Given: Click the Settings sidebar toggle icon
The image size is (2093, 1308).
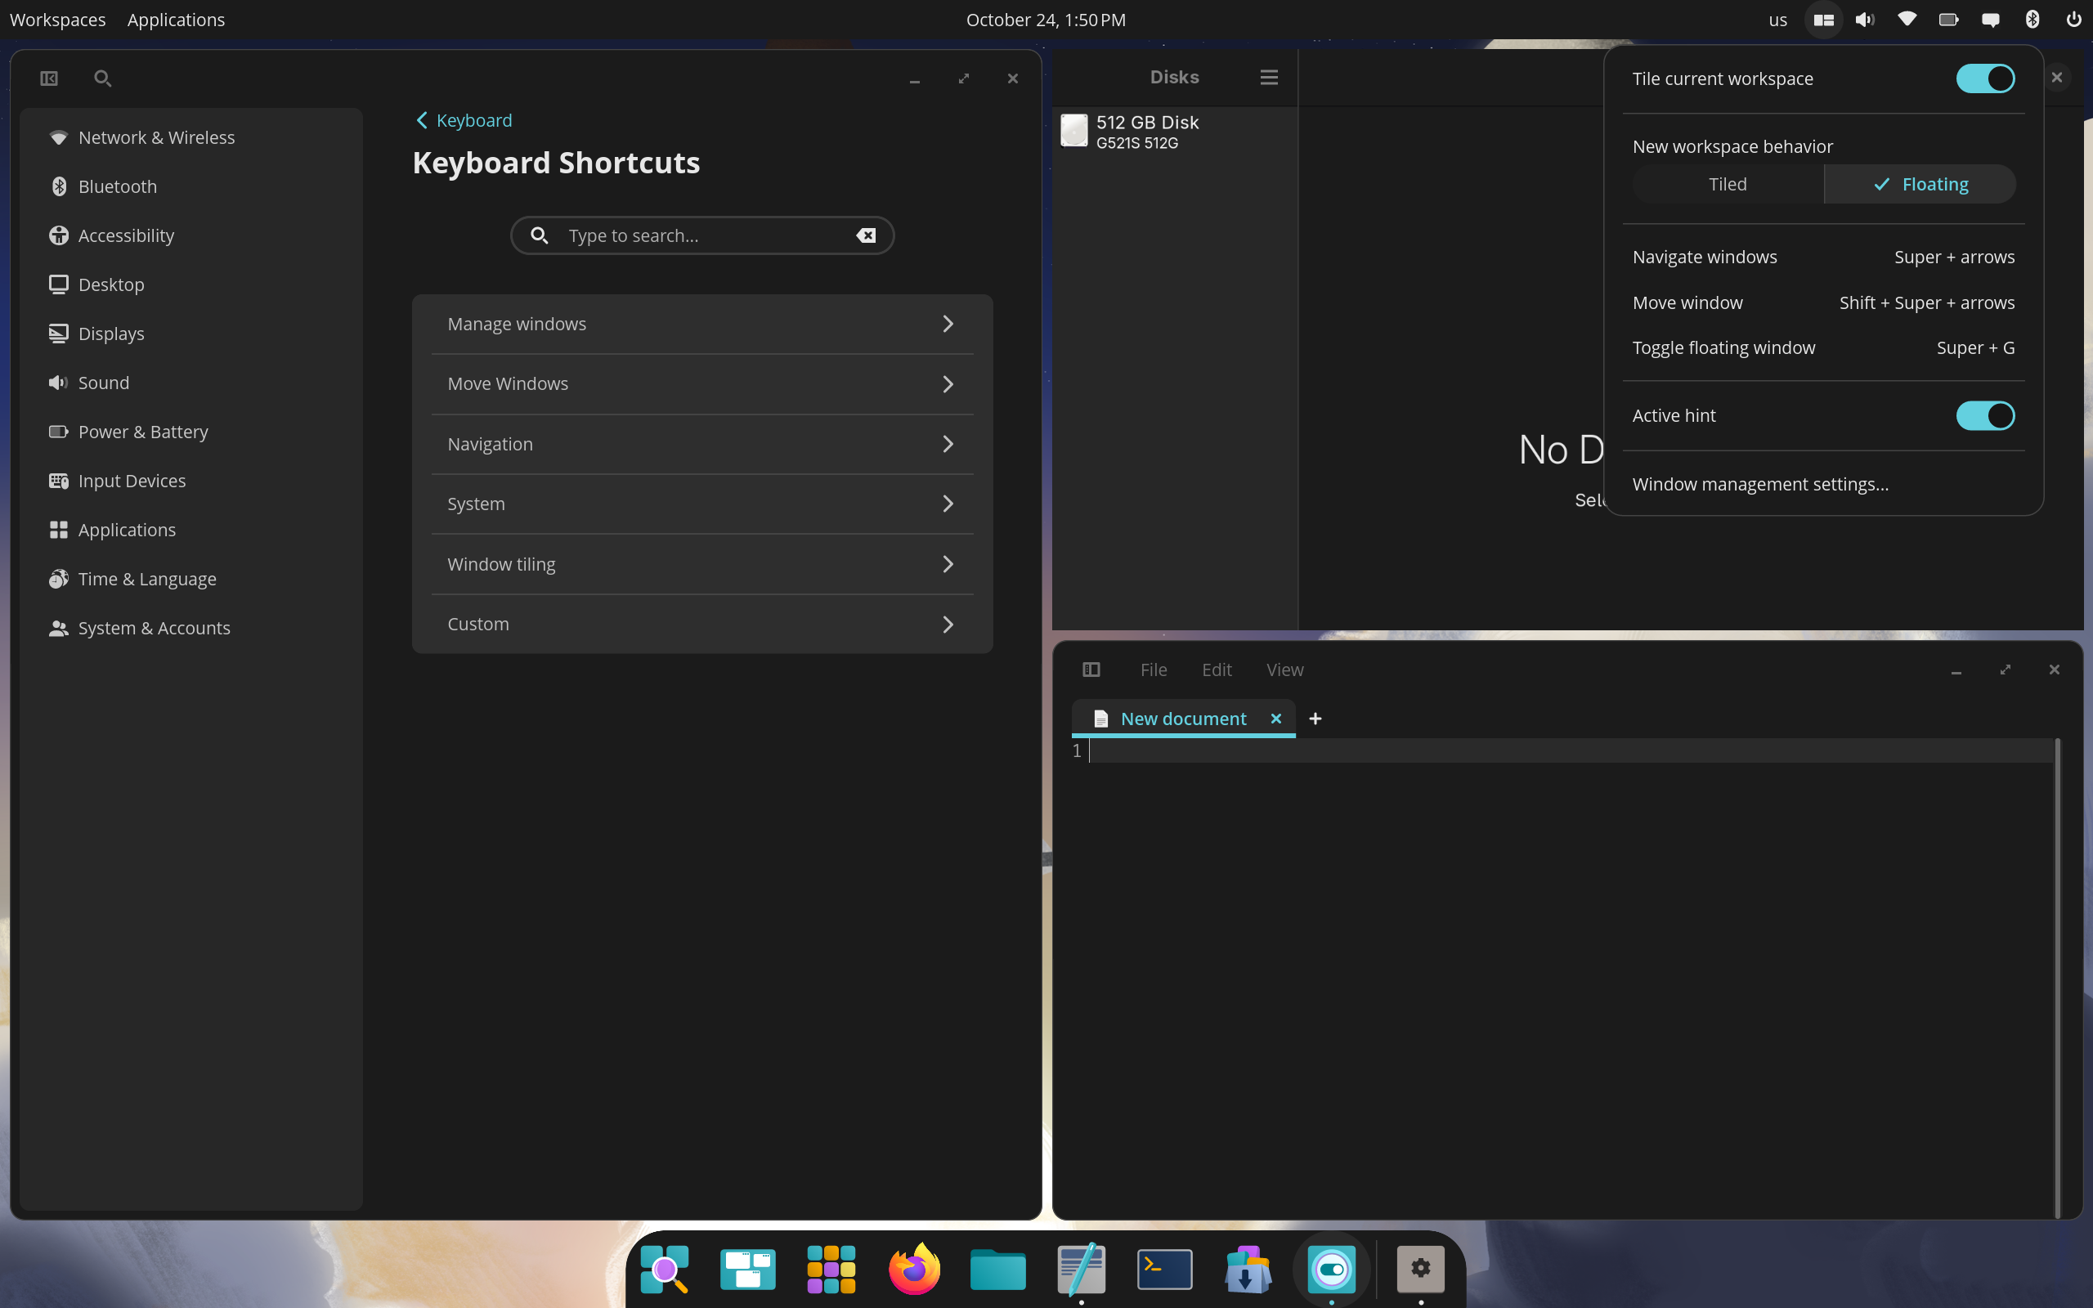Looking at the screenshot, I should coord(49,78).
